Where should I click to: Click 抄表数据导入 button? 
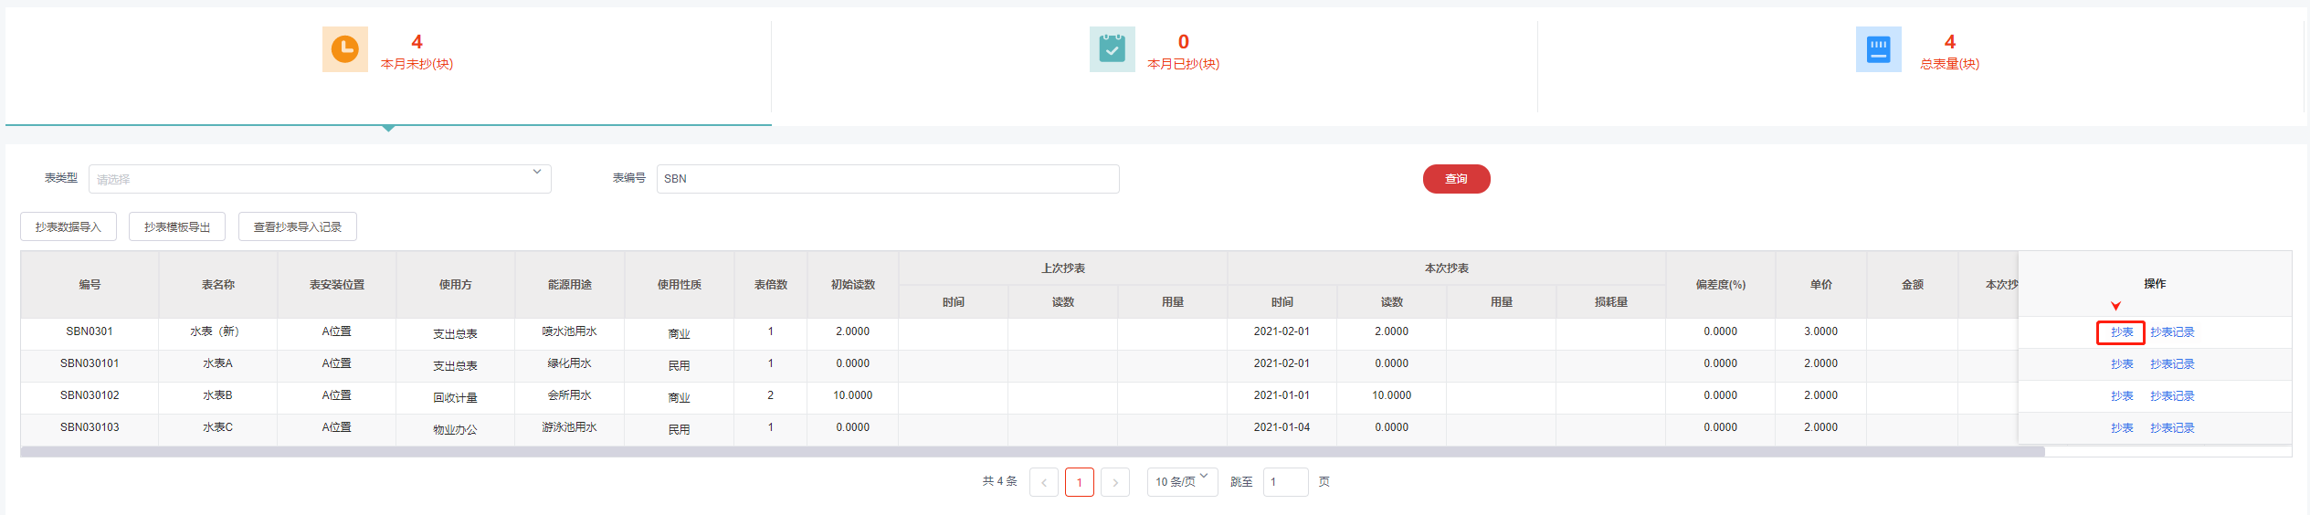tap(69, 226)
